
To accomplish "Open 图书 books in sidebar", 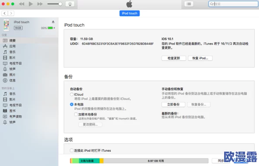I will tap(29, 111).
